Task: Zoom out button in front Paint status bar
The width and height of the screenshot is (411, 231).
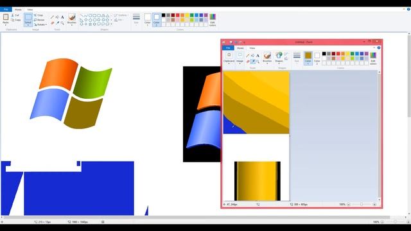Action: [x=348, y=204]
